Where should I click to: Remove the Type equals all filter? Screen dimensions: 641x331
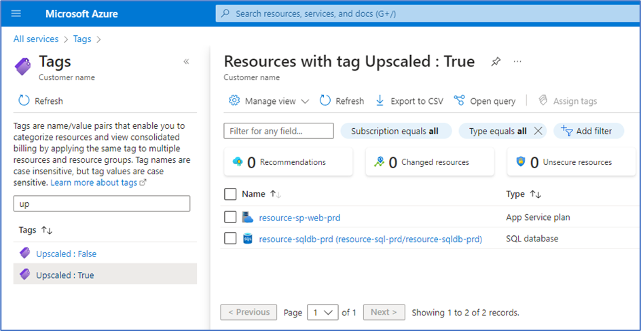[538, 131]
